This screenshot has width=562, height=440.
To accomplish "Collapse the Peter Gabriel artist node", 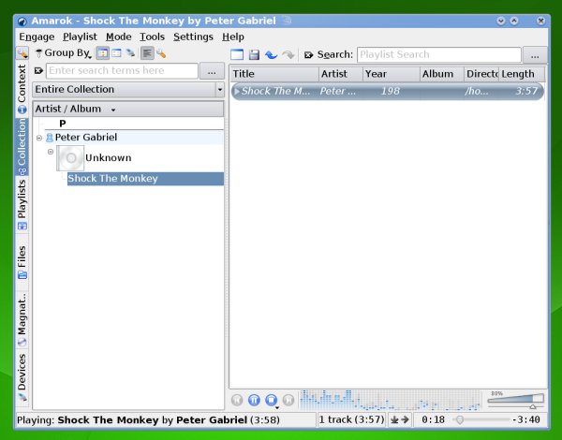I will 39,138.
